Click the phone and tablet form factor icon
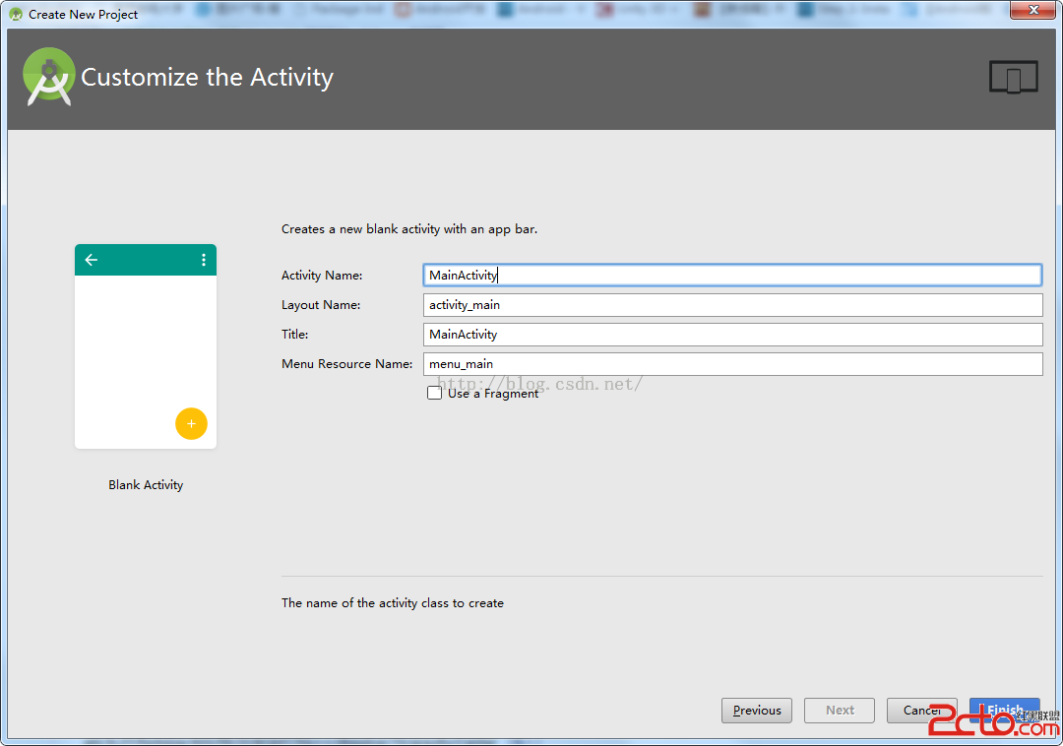The height and width of the screenshot is (746, 1063). tap(1013, 77)
